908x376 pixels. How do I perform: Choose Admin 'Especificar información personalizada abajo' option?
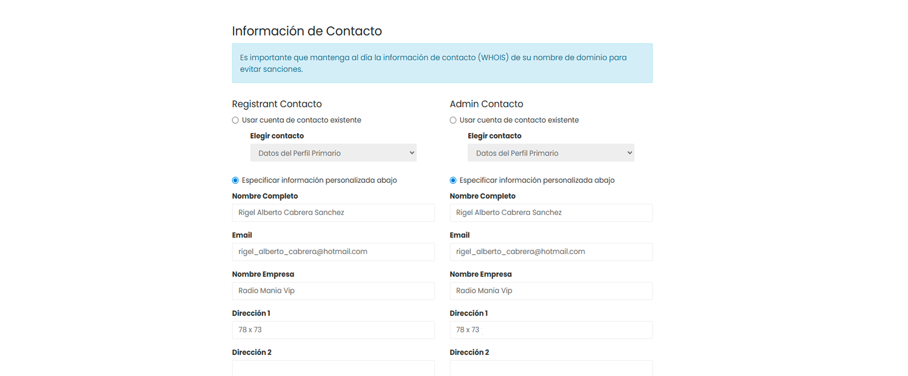(x=453, y=180)
